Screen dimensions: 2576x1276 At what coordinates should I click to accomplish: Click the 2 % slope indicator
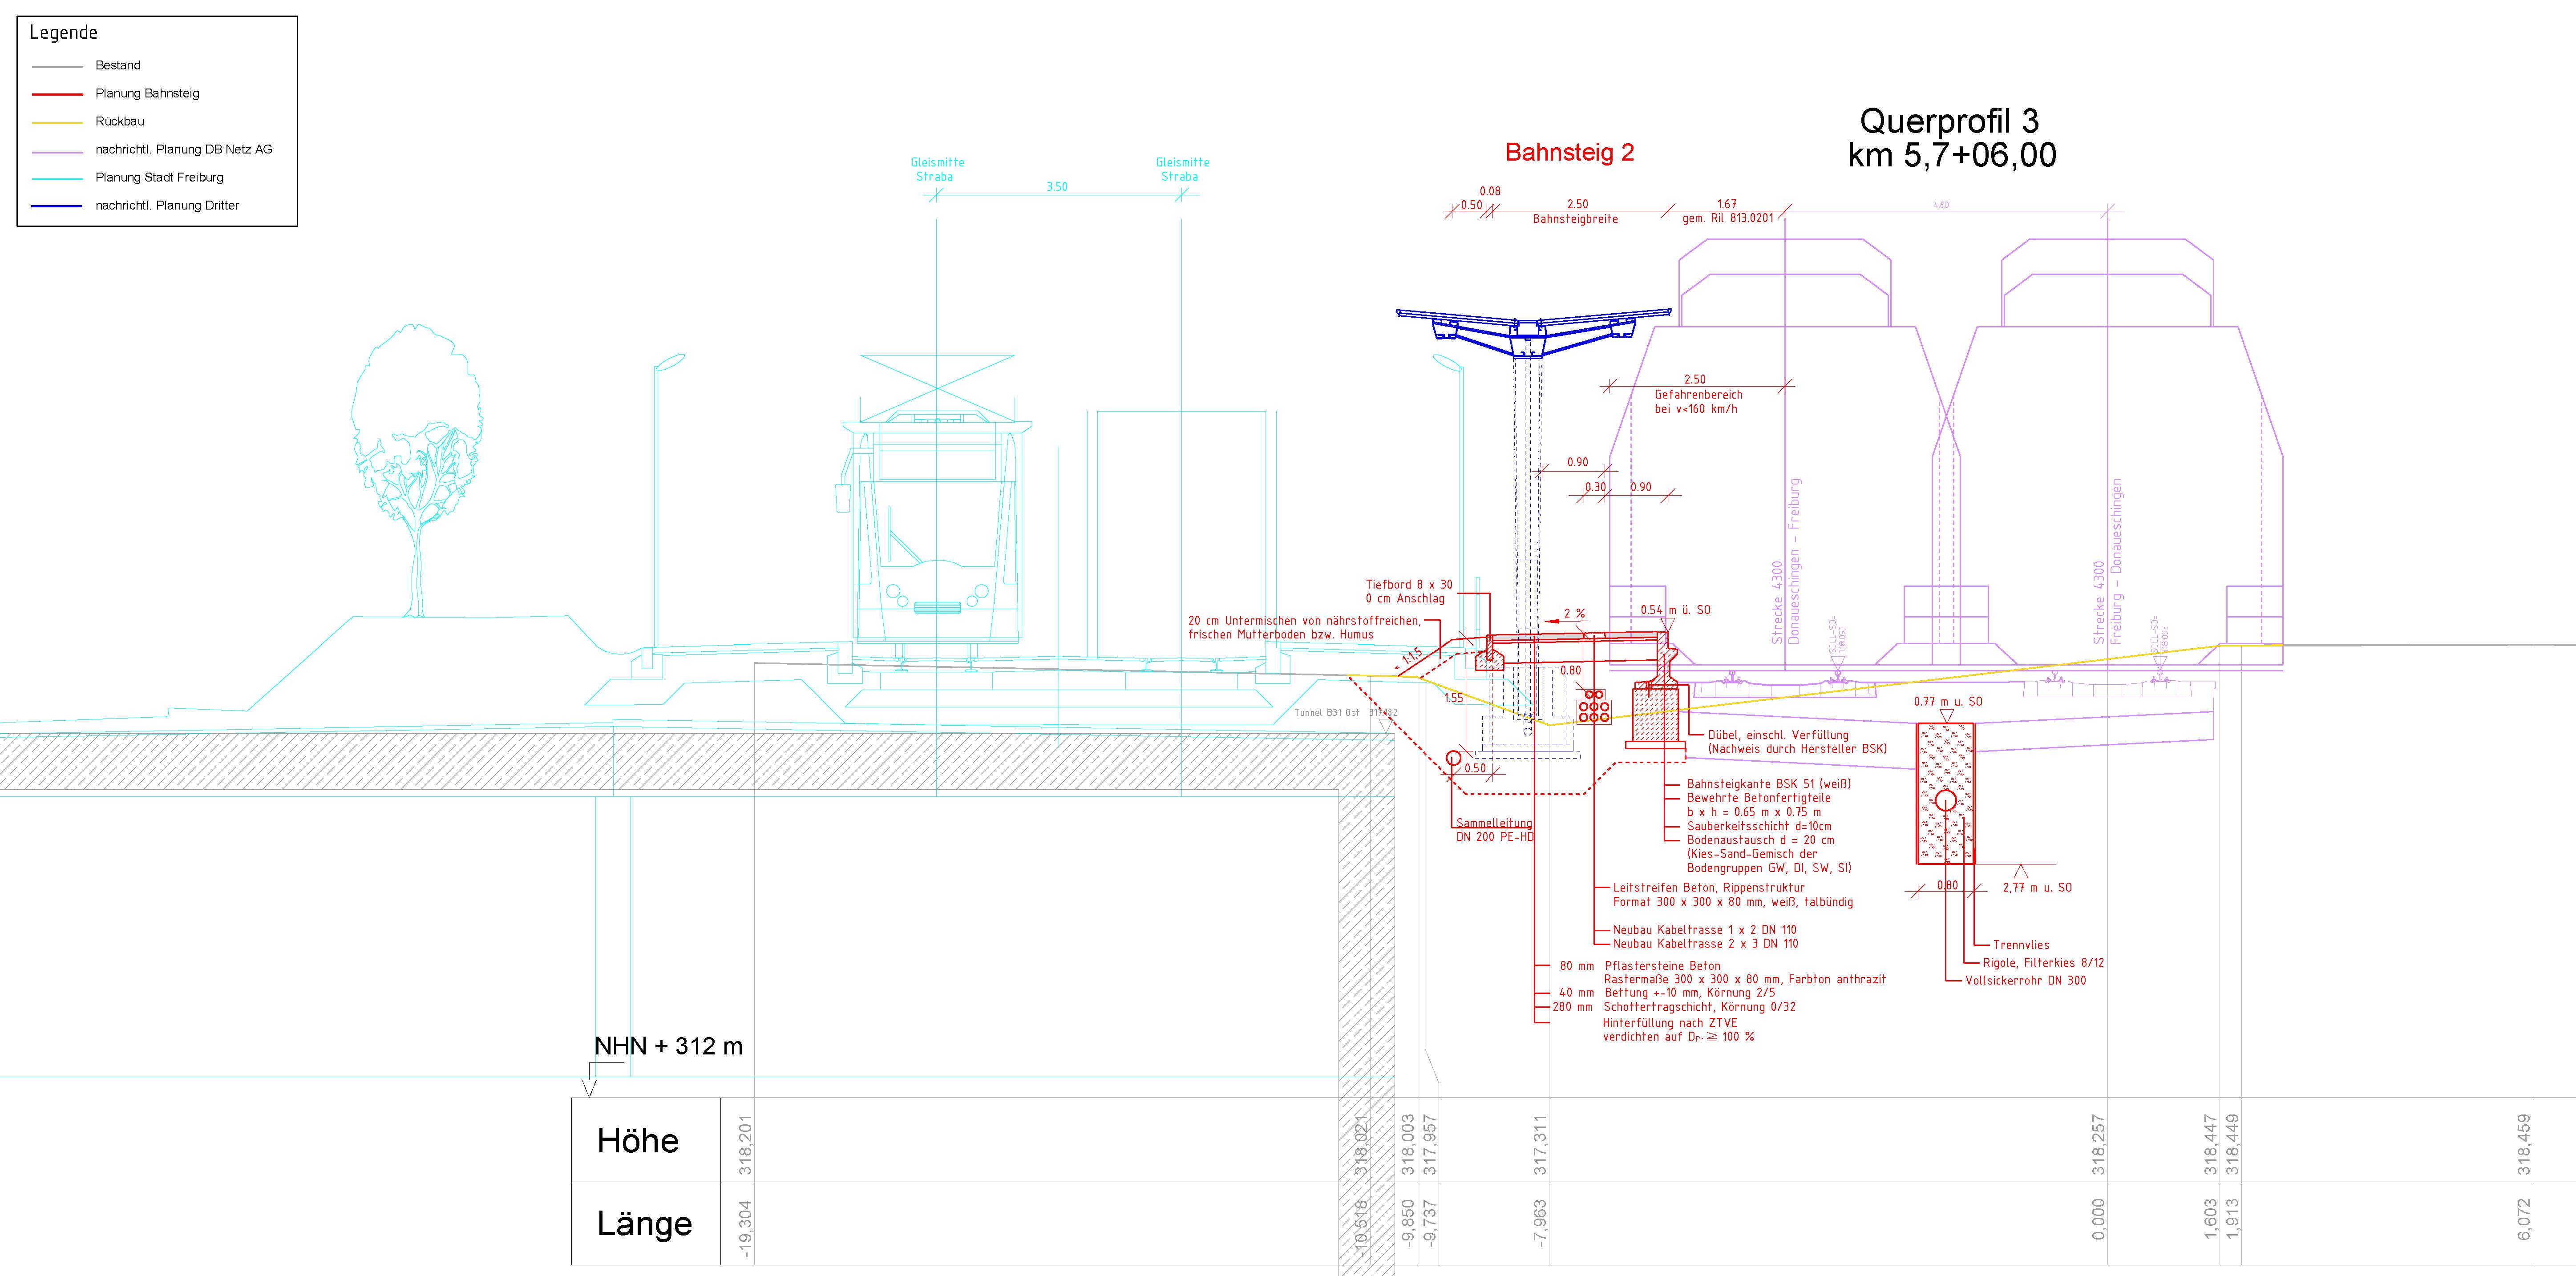coord(1574,614)
